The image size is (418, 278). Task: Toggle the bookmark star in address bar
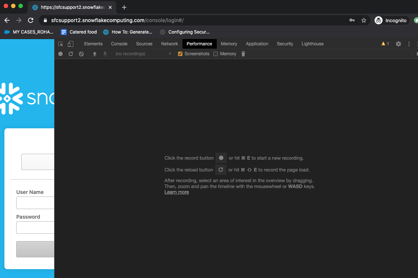(x=364, y=20)
